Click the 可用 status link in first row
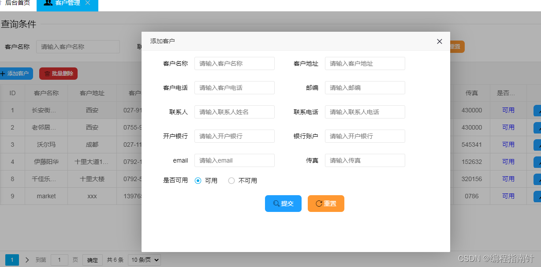This screenshot has width=541, height=267. (x=508, y=110)
